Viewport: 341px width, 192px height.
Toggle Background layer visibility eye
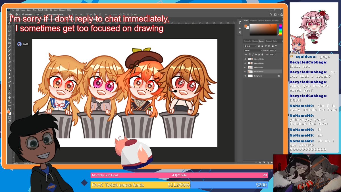[x=246, y=76]
